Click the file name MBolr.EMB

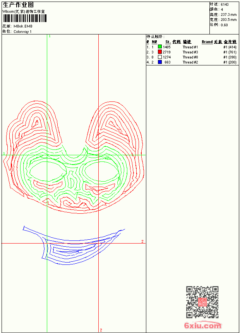[x=23, y=26]
